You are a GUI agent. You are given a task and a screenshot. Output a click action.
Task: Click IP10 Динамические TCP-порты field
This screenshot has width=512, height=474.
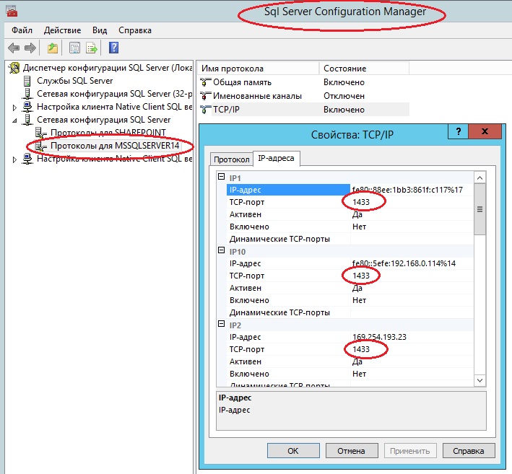[x=412, y=312]
